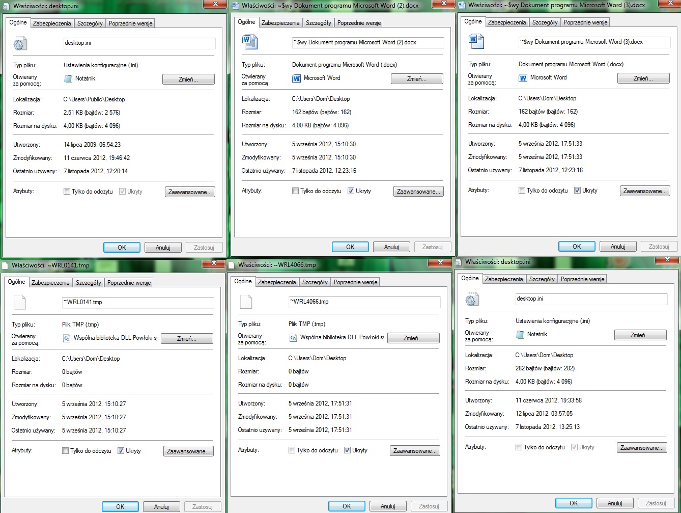
Task: Click the DLL library icon in the ~WRL4066.tmp properties
Action: pyautogui.click(x=293, y=338)
